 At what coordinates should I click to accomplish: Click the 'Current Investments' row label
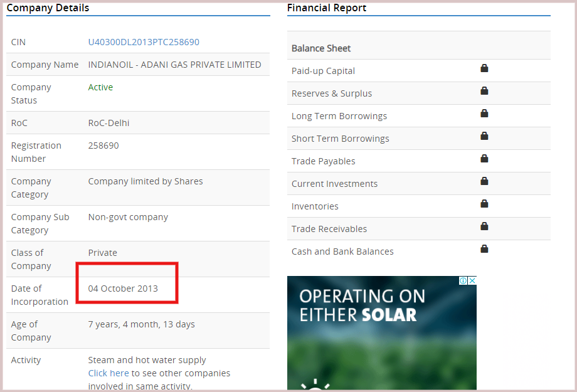(334, 184)
